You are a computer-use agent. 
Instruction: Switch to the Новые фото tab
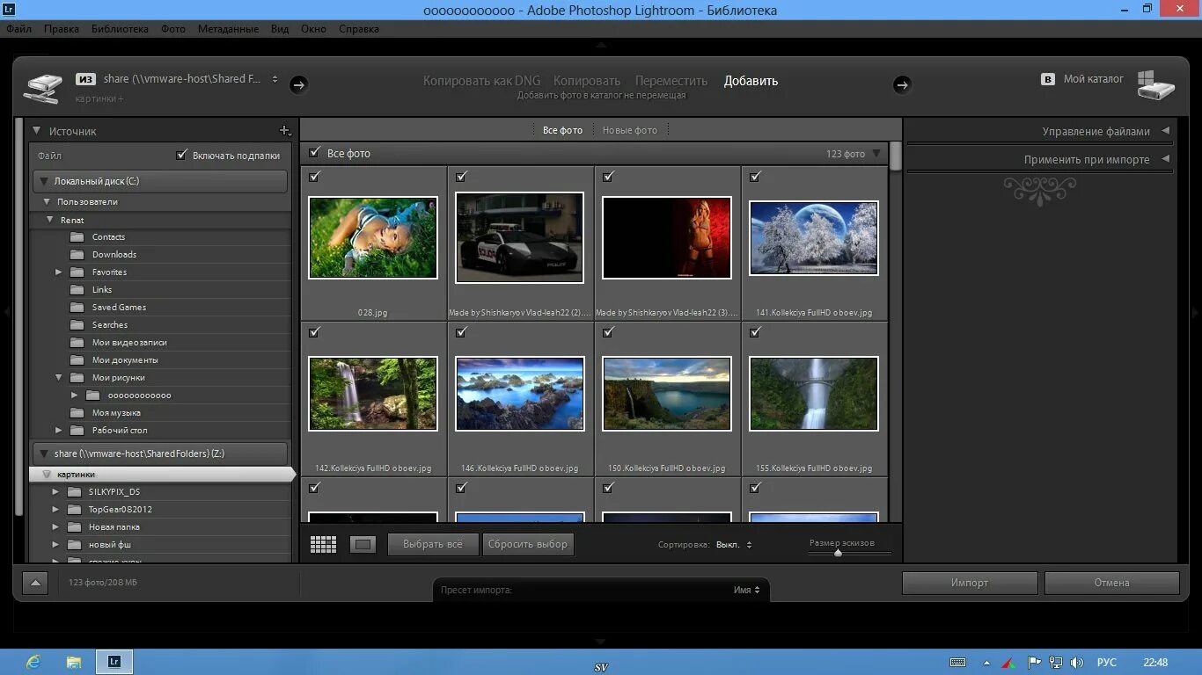(630, 130)
